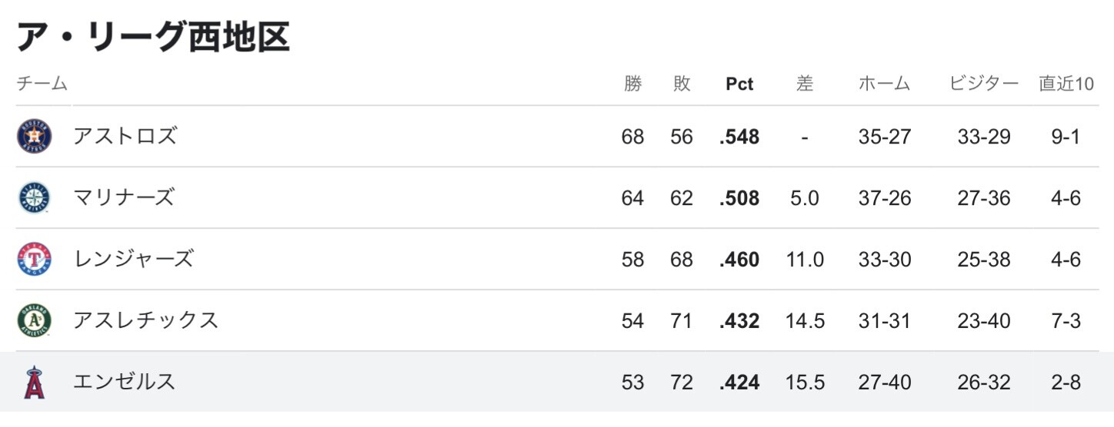Click the Seattle Mariners team logo

pyautogui.click(x=34, y=198)
